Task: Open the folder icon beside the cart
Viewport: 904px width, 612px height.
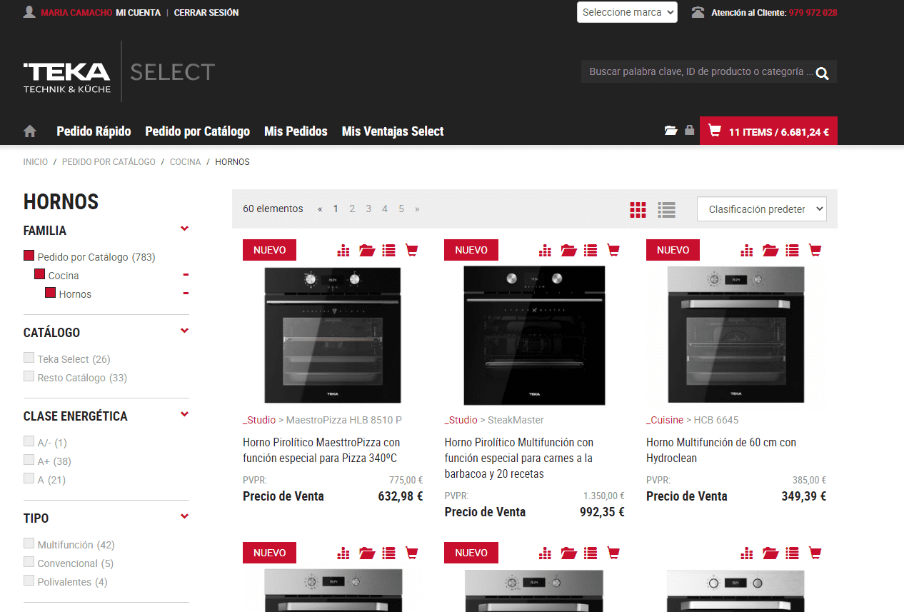Action: (x=671, y=131)
